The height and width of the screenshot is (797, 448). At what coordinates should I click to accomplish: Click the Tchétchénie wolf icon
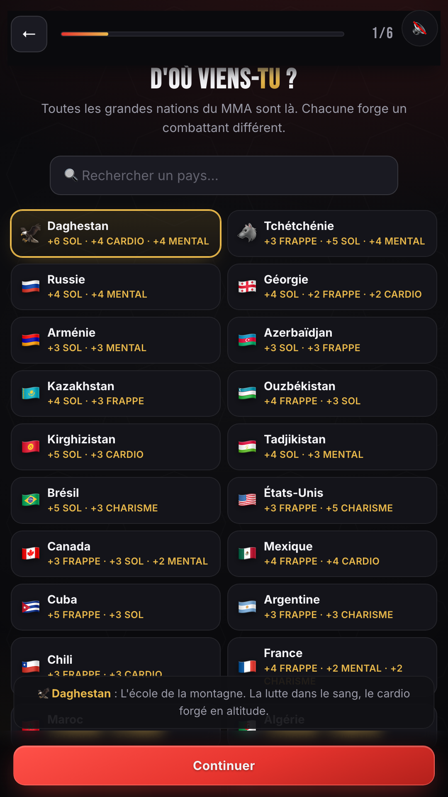tap(247, 233)
